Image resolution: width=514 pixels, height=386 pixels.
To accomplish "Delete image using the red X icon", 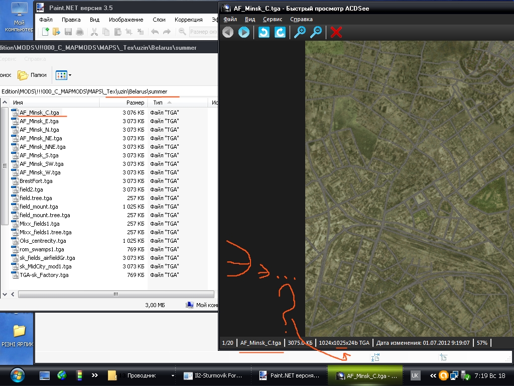I will pyautogui.click(x=336, y=33).
